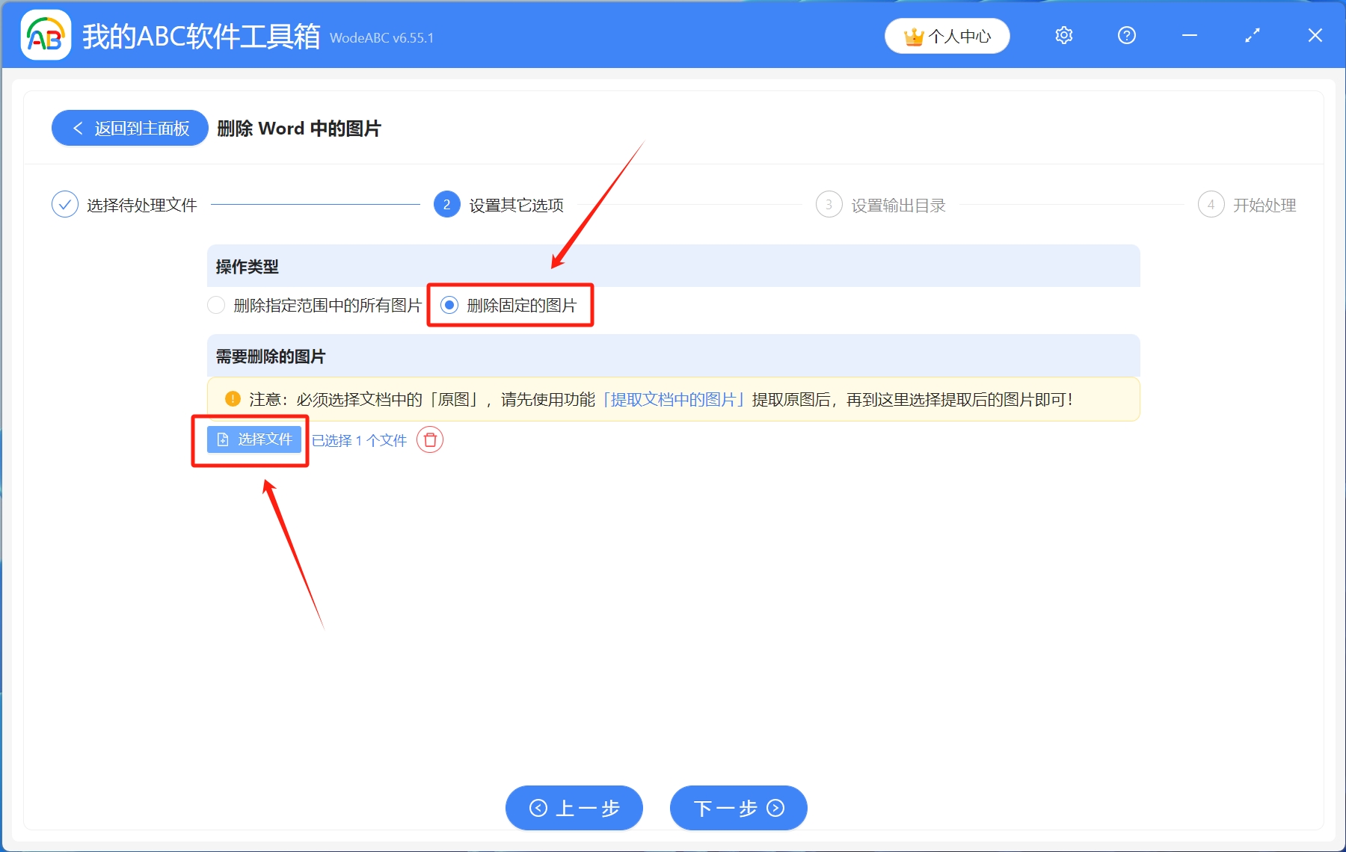This screenshot has height=852, width=1346.
Task: Select 删除固定的图片 operation type
Action: point(449,305)
